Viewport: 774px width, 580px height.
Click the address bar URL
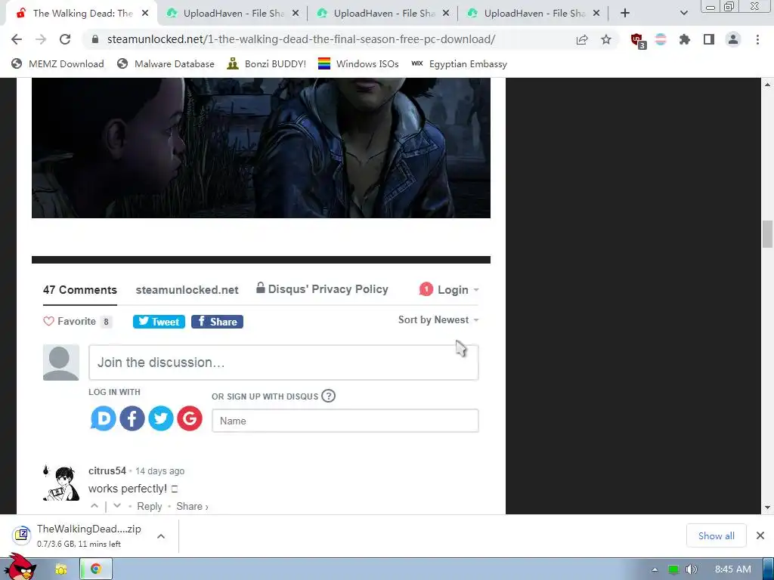(301, 39)
